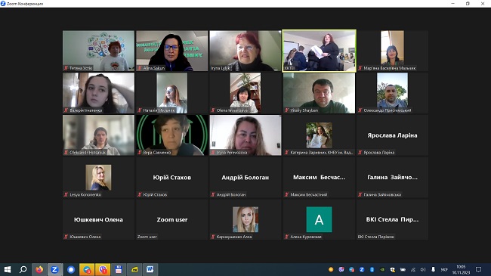Select the highlighted active speaker video tile
The height and width of the screenshot is (276, 491).
319,51
